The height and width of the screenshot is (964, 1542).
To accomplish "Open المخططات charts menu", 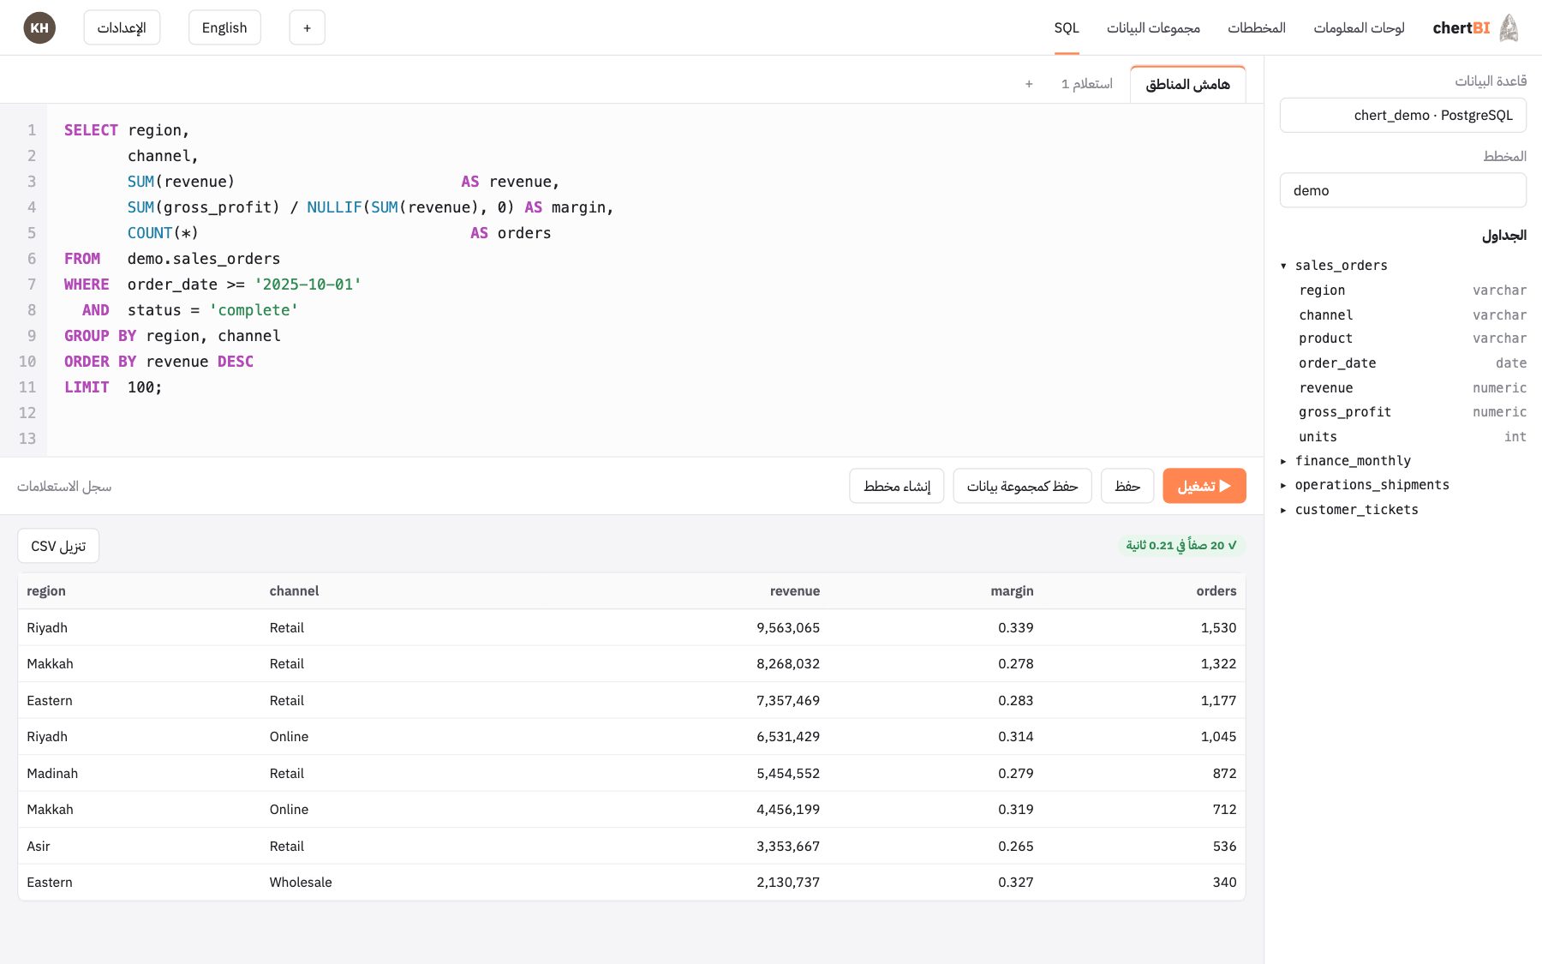I will pyautogui.click(x=1257, y=27).
